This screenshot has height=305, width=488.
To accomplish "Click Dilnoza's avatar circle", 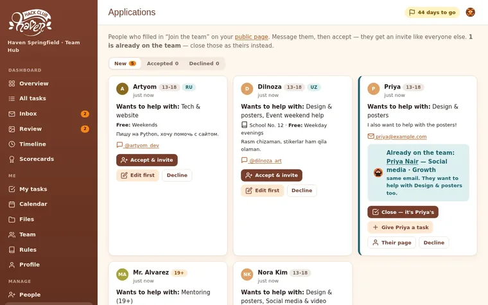I will click(247, 89).
